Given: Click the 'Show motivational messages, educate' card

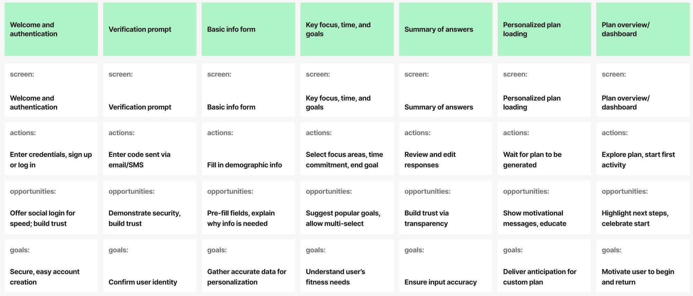Looking at the screenshot, I should [544, 207].
